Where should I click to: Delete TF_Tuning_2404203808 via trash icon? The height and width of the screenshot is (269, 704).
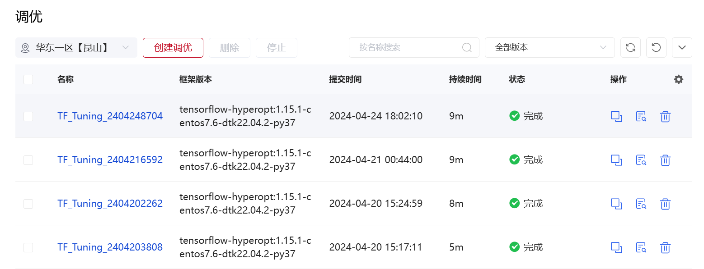point(665,247)
